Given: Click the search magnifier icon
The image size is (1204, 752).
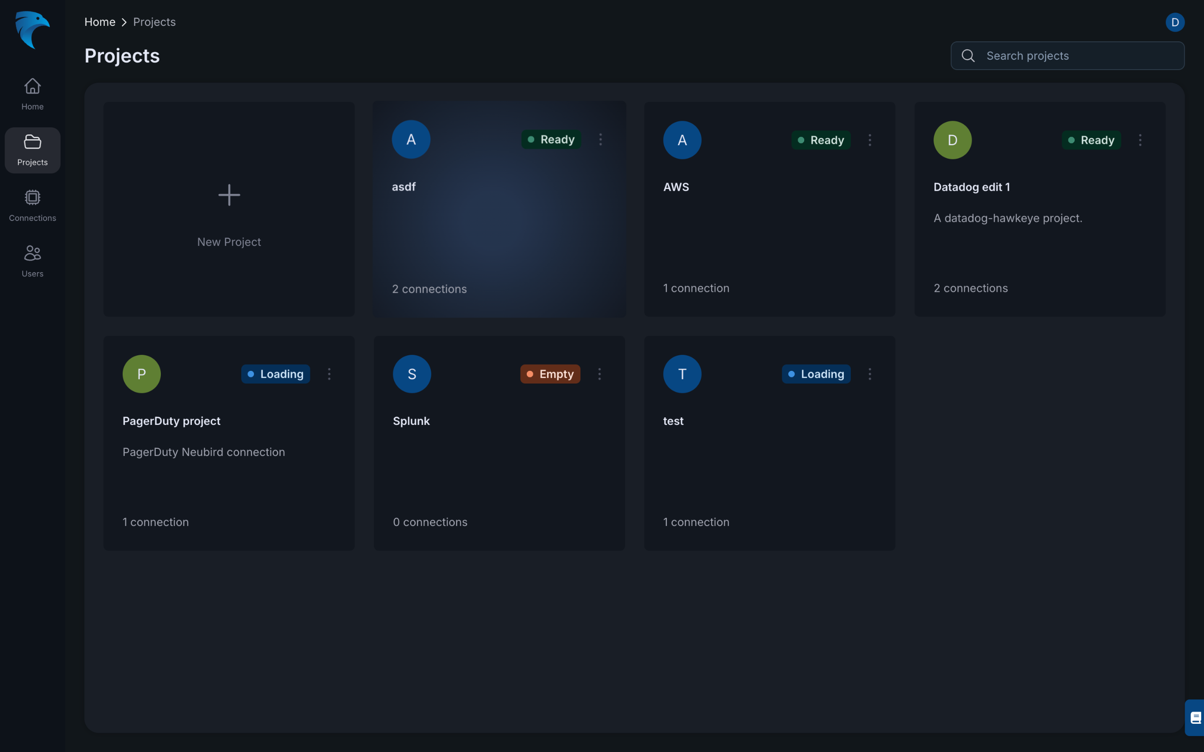Looking at the screenshot, I should click(968, 56).
